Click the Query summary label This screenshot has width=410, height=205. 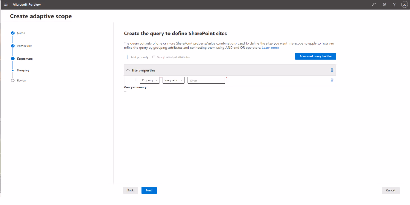135,87
